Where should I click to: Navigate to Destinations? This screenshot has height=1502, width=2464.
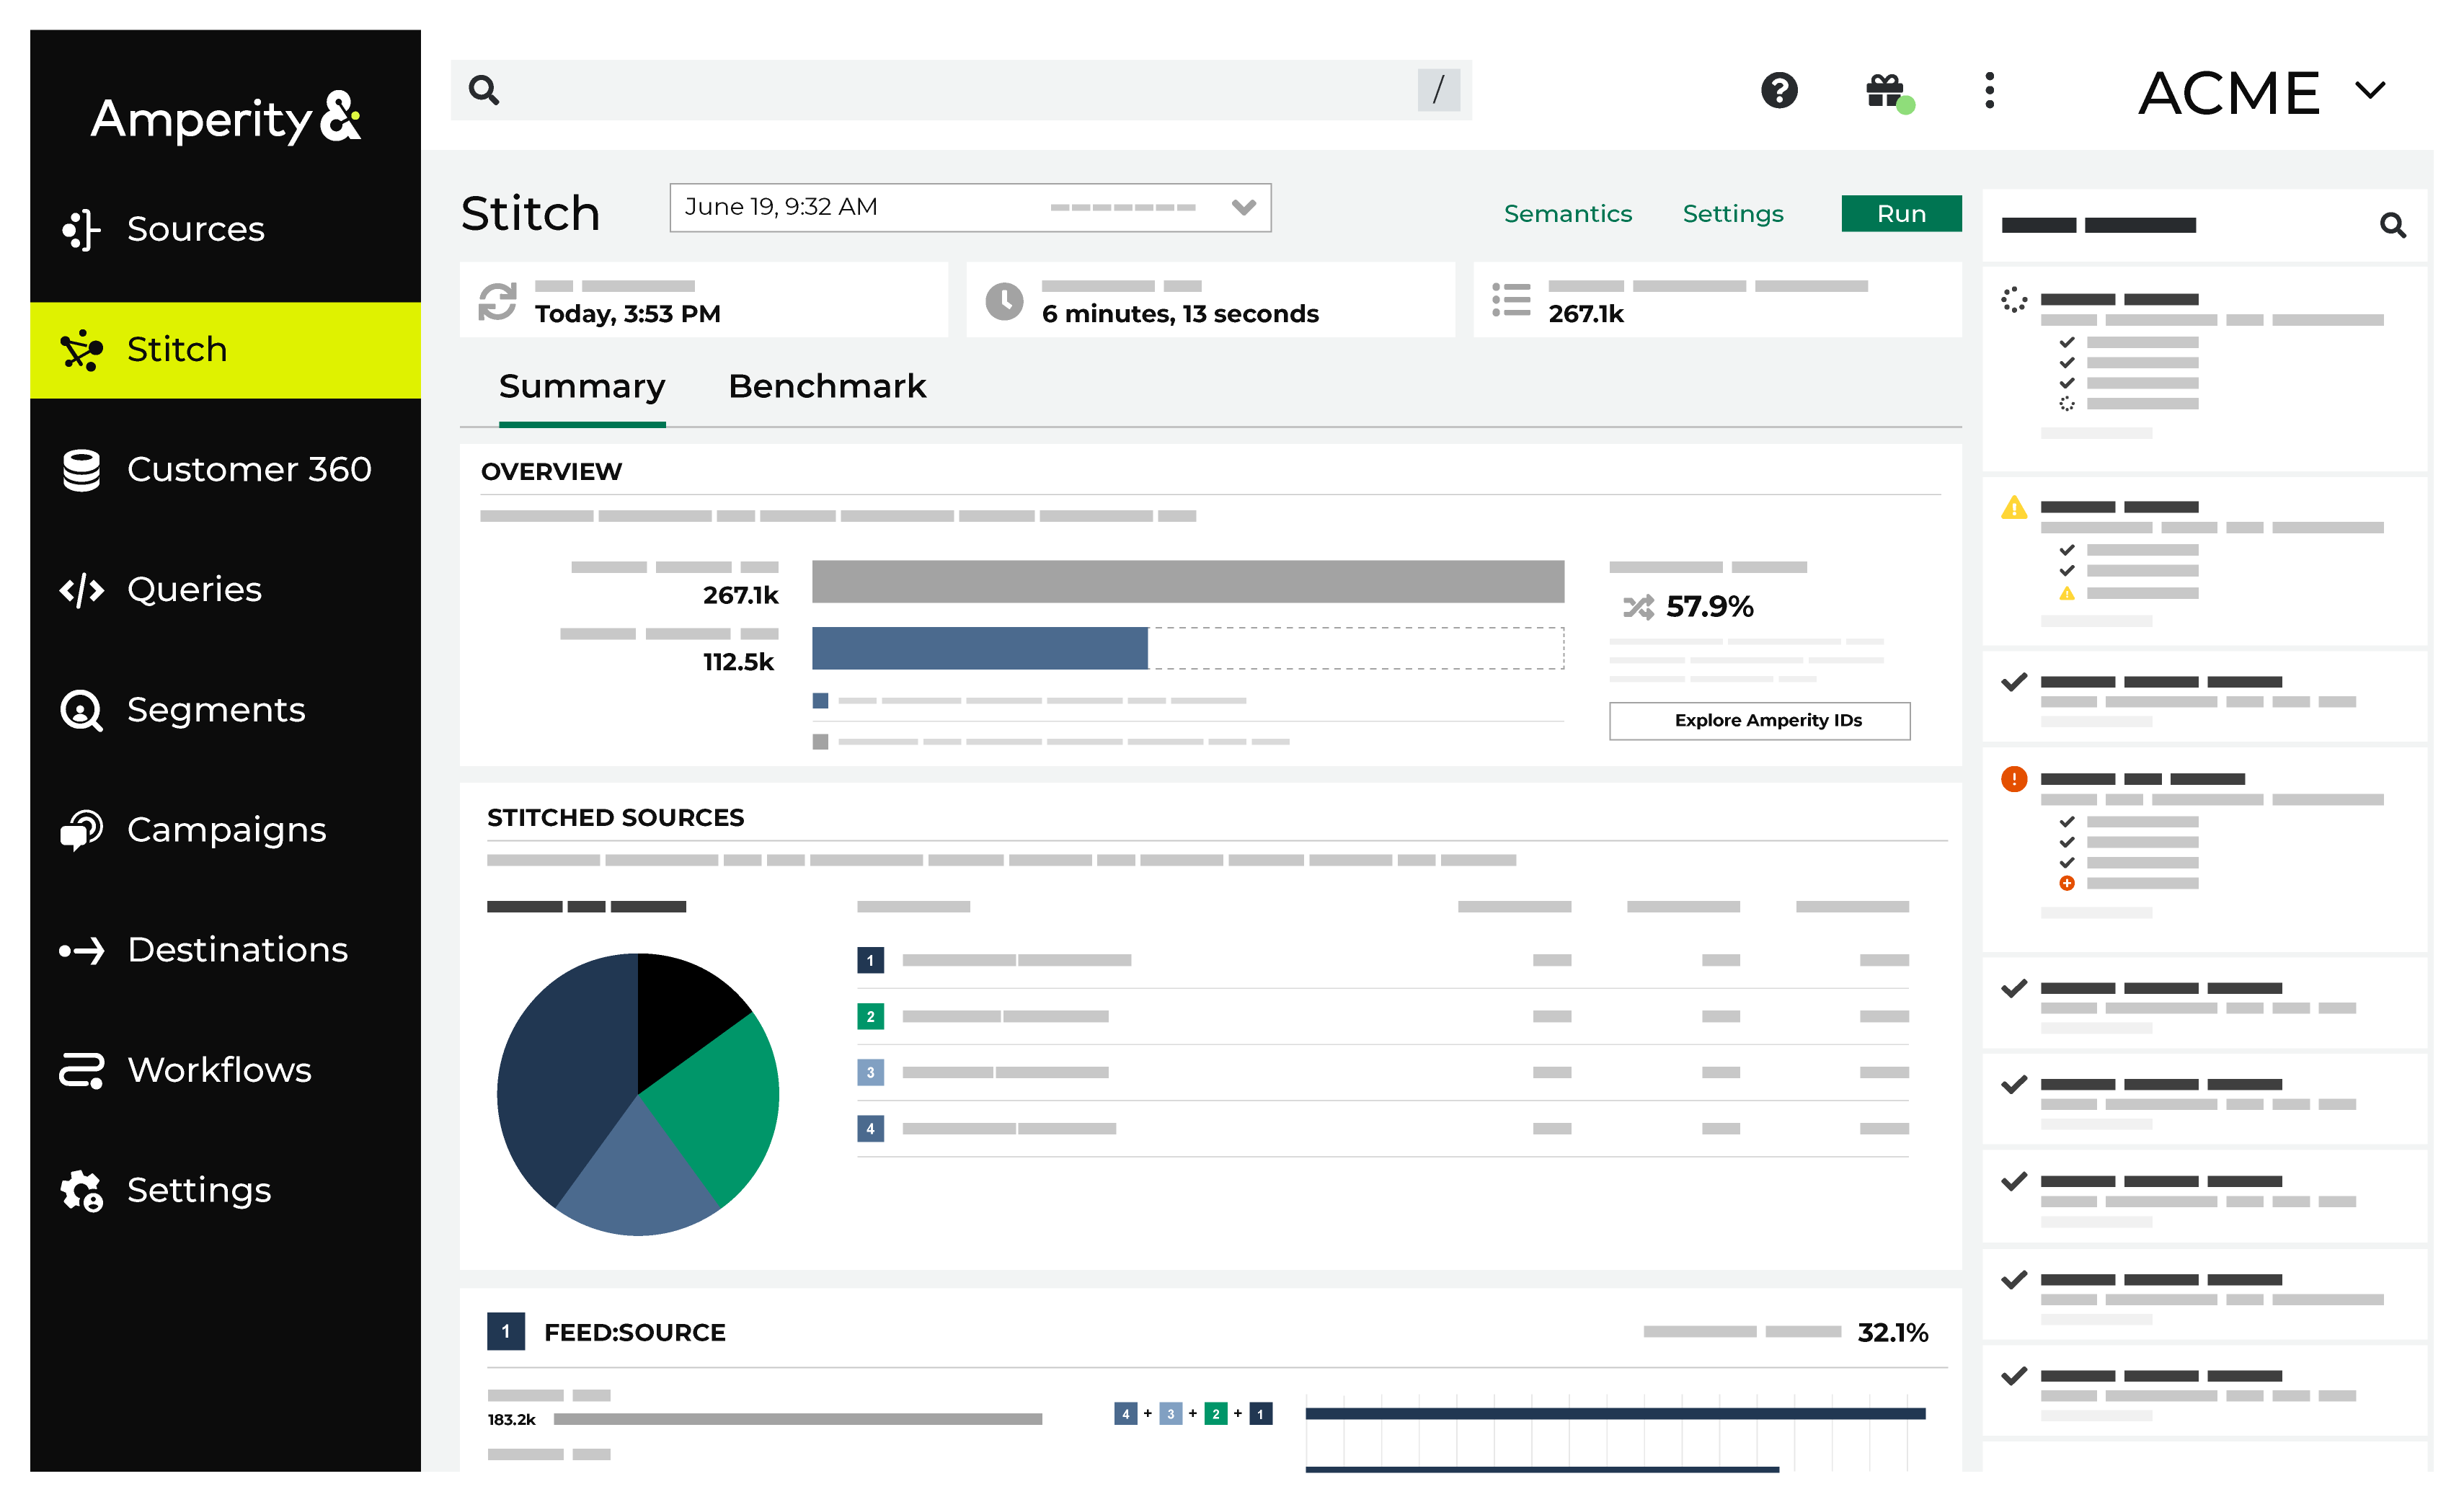(x=225, y=950)
